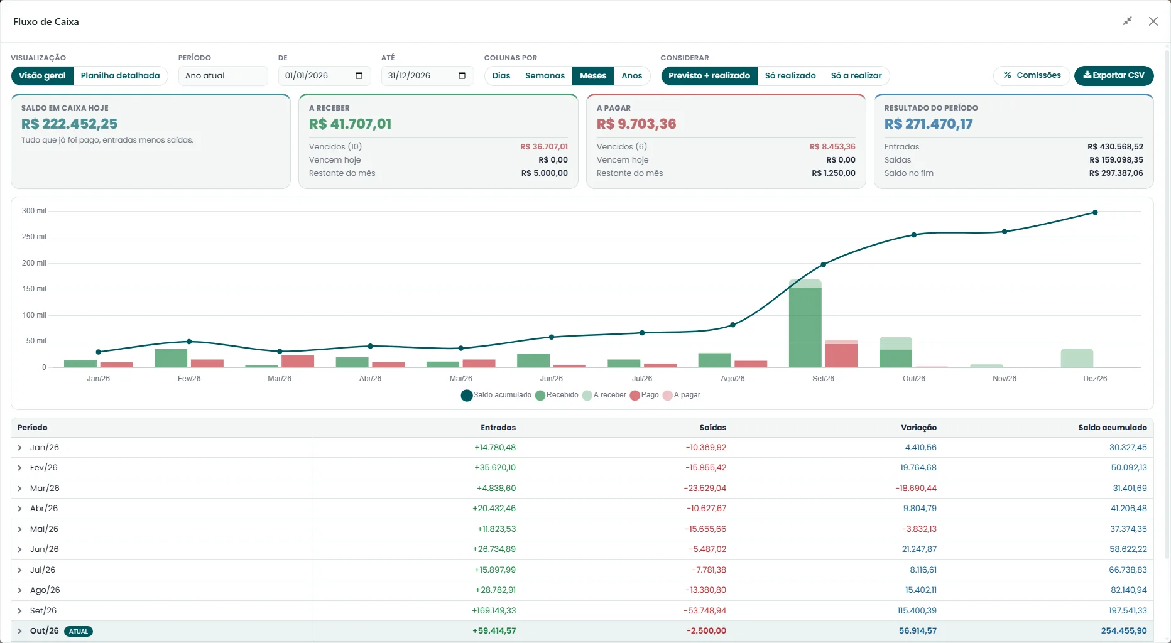The width and height of the screenshot is (1171, 643).
Task: Click the Vencidos (6) amount R$ 8.453,36
Action: pyautogui.click(x=832, y=147)
